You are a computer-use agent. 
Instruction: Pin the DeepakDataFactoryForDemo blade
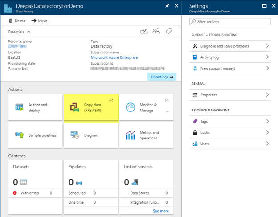click(x=167, y=6)
